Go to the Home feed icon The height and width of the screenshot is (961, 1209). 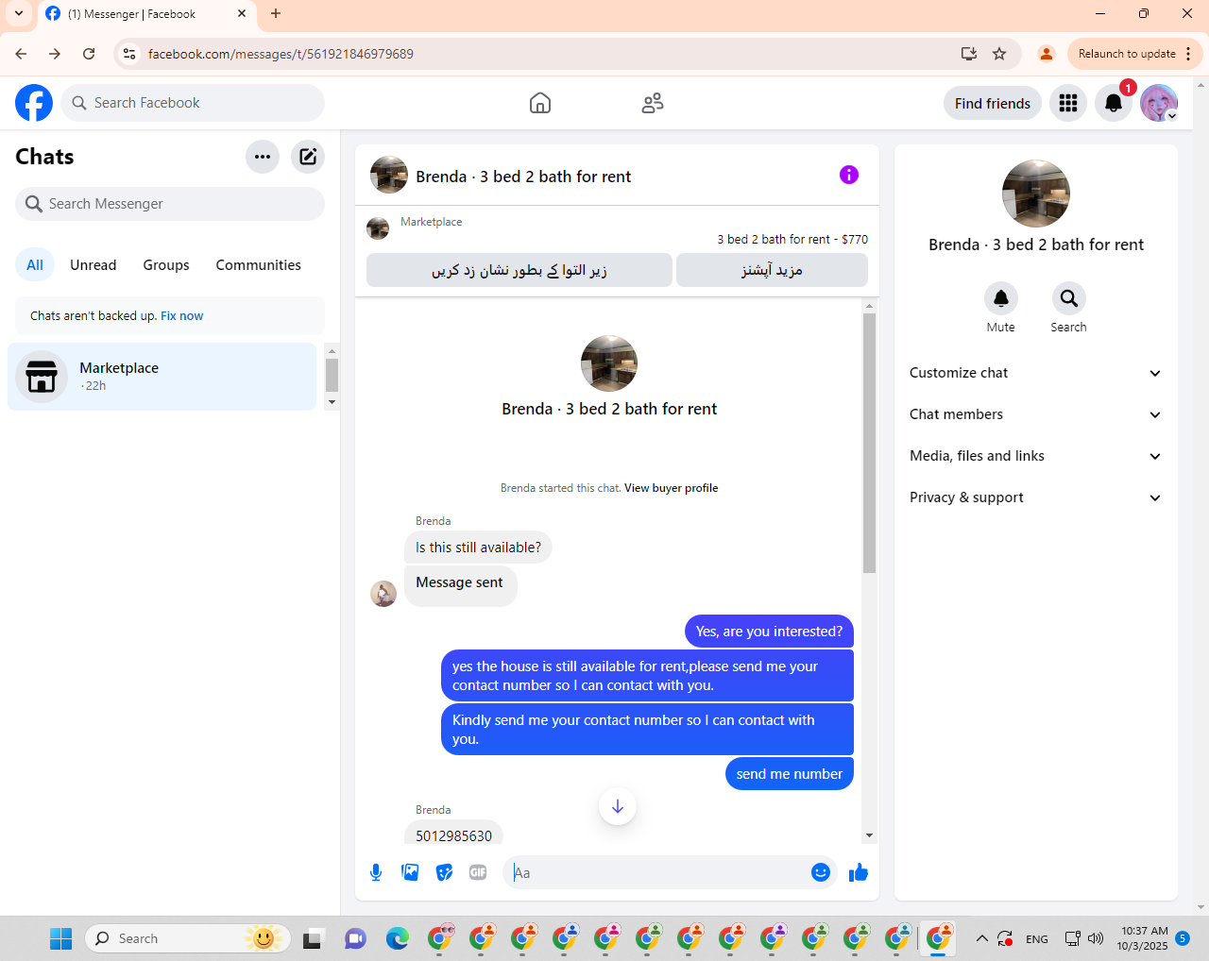pyautogui.click(x=540, y=103)
